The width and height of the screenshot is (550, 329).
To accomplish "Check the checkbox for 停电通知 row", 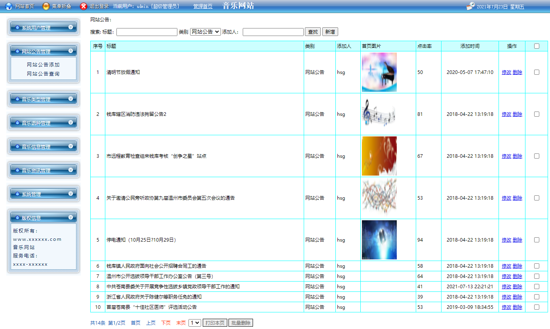I will [x=537, y=240].
